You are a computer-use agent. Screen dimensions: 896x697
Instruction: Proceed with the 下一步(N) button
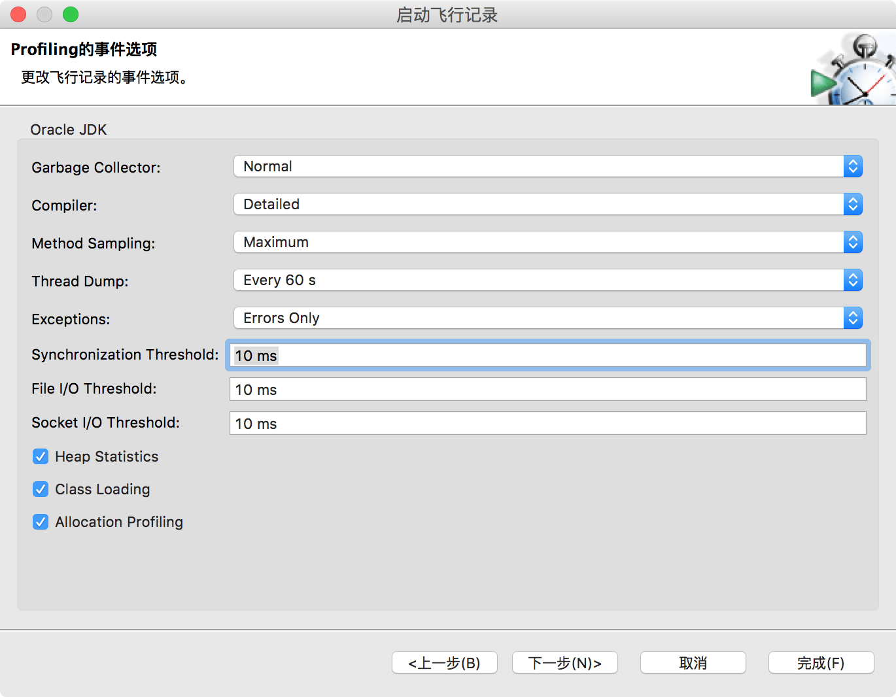pyautogui.click(x=564, y=663)
